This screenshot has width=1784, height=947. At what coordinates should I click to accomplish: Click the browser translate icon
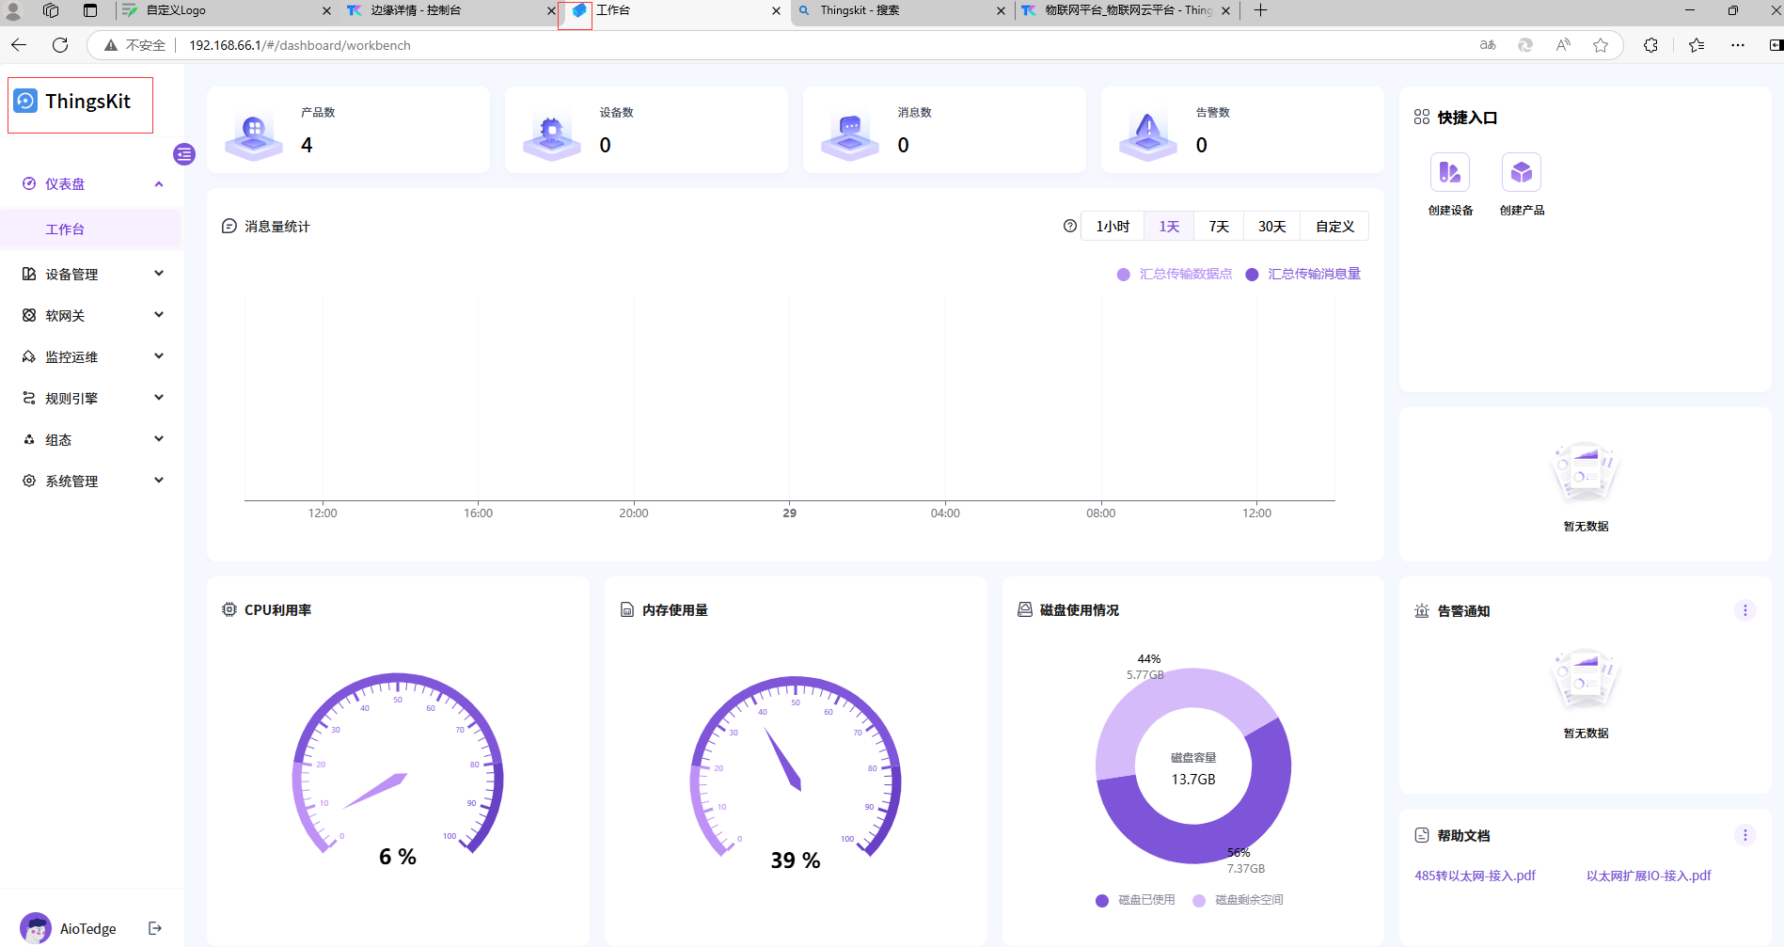[1488, 45]
